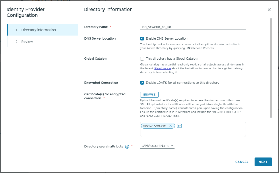Show info tooltip for Directory search attribute

[127, 147]
